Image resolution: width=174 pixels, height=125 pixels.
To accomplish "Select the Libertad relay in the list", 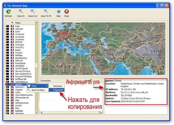I will (x=19, y=29).
